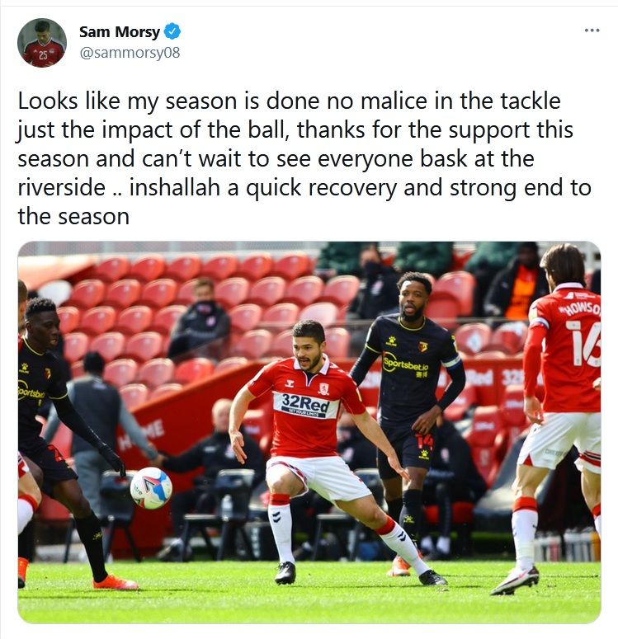Open the attached match photo thumbnail
The image size is (618, 639).
tap(309, 432)
